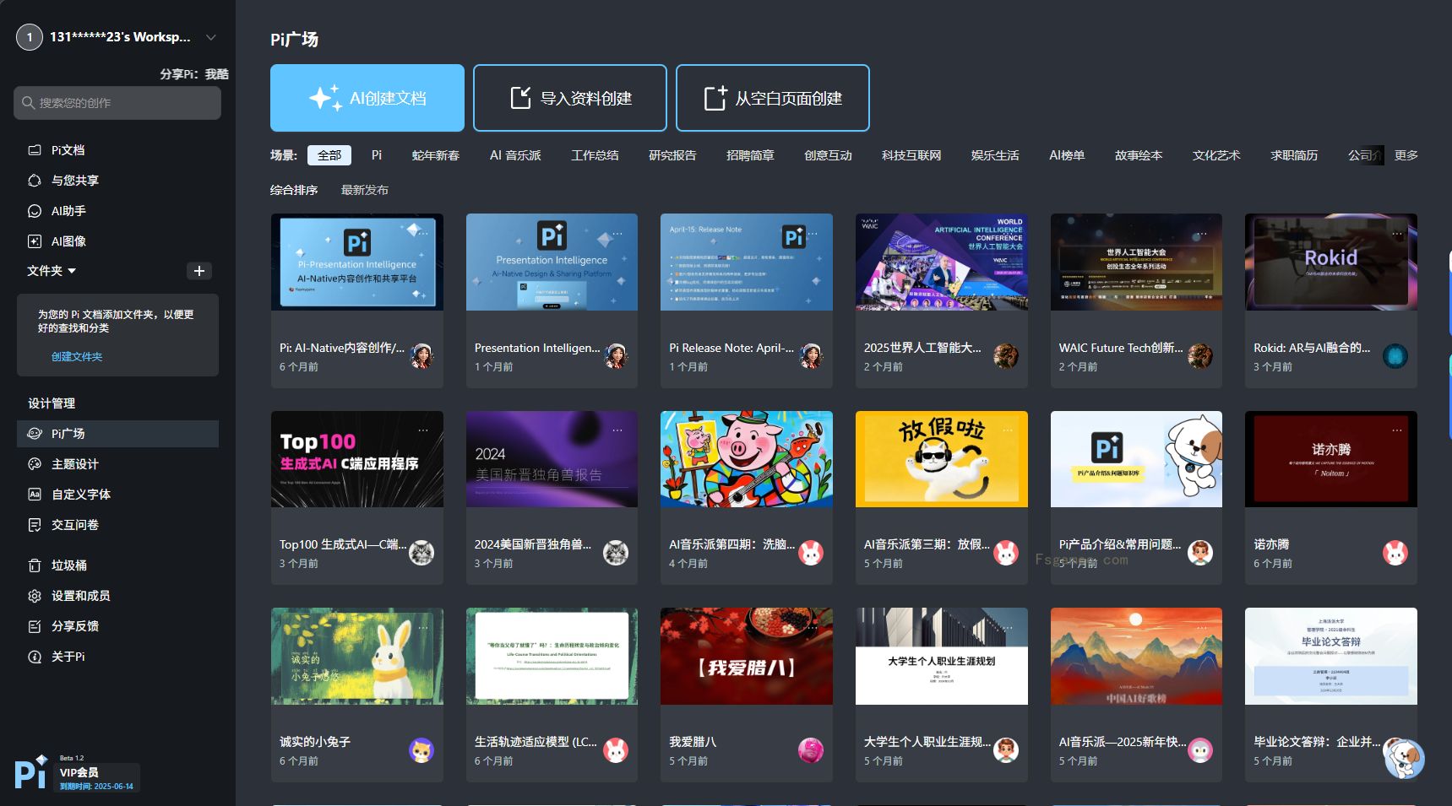
Task: Click 导入资料创建 button
Action: point(570,98)
